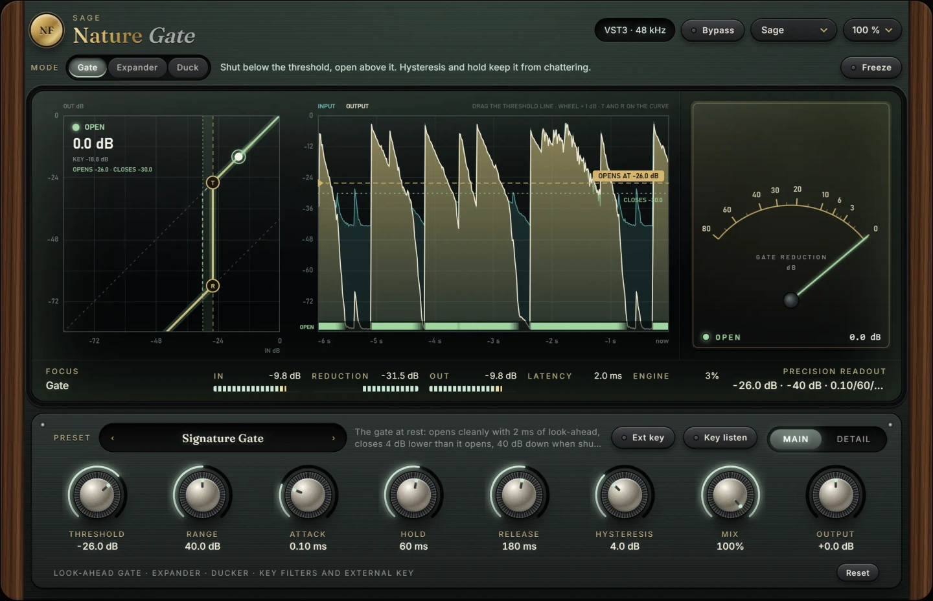Click the INPUT legend label
Image resolution: width=933 pixels, height=601 pixels.
click(x=327, y=106)
